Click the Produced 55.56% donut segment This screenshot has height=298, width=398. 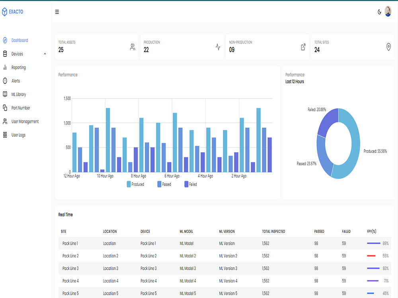tap(355, 145)
